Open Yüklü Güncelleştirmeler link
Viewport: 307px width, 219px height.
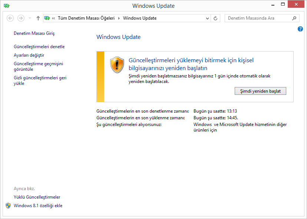(x=37, y=197)
